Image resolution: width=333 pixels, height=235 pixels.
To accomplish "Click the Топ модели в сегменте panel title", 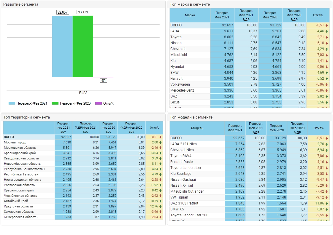I will pyautogui.click(x=191, y=117).
